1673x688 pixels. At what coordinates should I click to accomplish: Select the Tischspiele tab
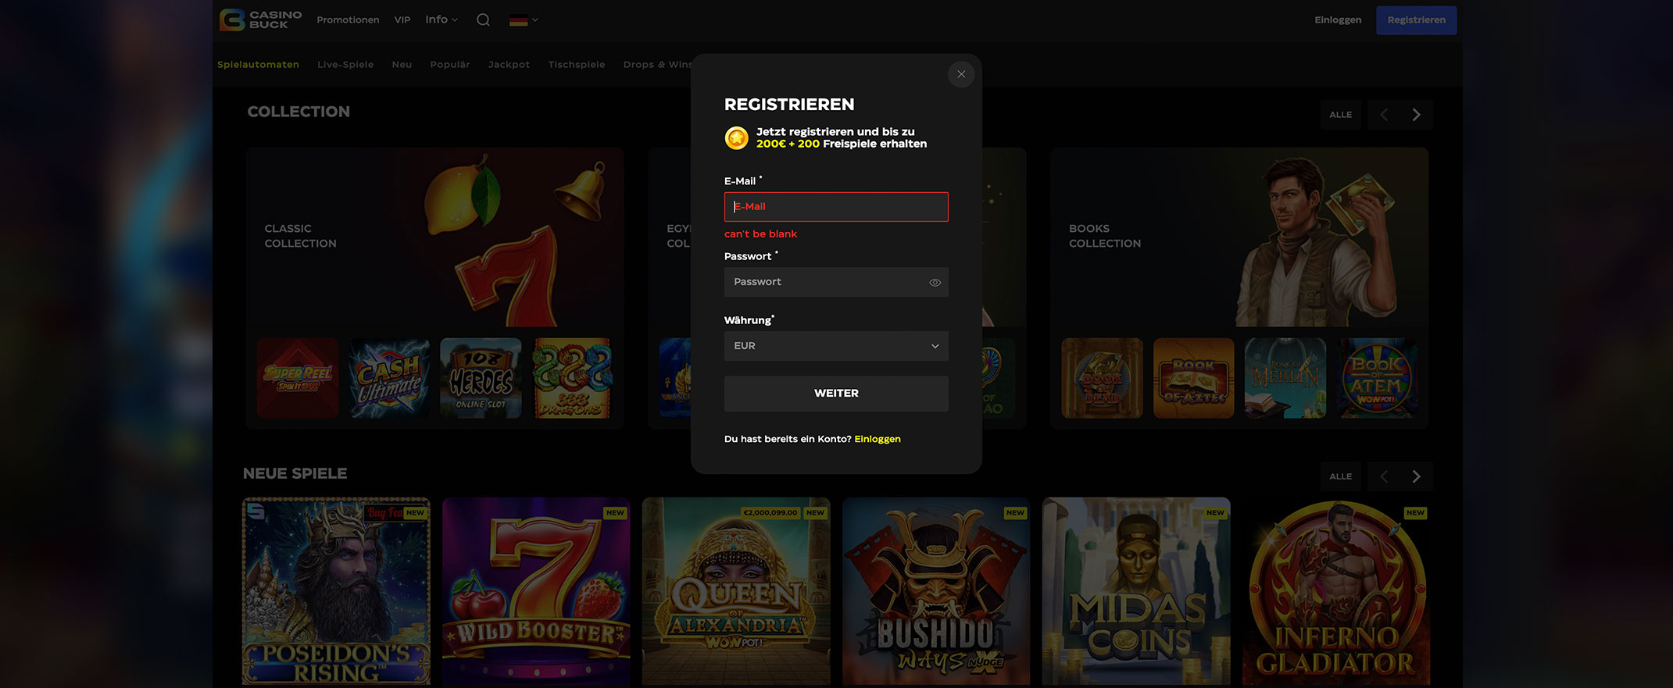(577, 65)
